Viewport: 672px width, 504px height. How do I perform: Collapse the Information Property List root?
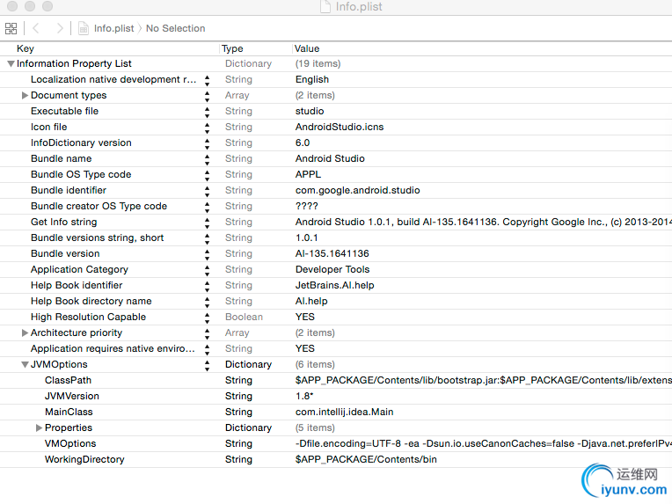(x=11, y=63)
